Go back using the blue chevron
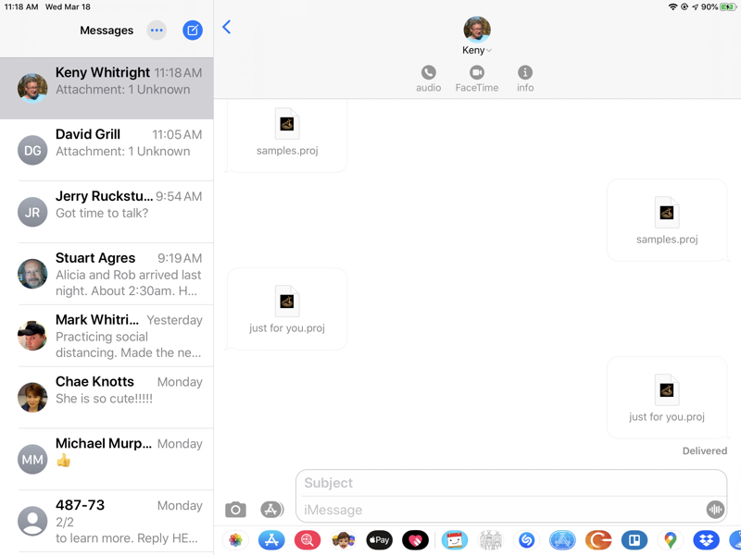741x555 pixels. click(x=227, y=28)
